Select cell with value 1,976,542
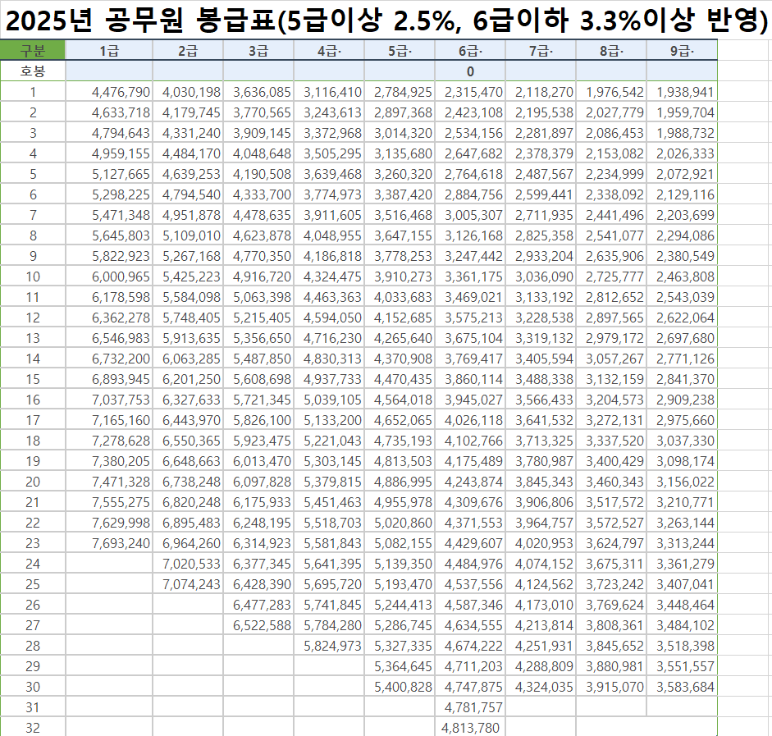772x736 pixels. tap(611, 92)
